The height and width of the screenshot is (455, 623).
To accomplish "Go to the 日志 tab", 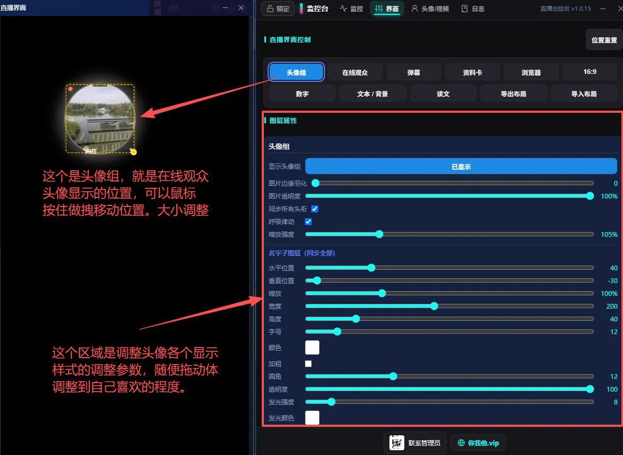I will point(473,9).
